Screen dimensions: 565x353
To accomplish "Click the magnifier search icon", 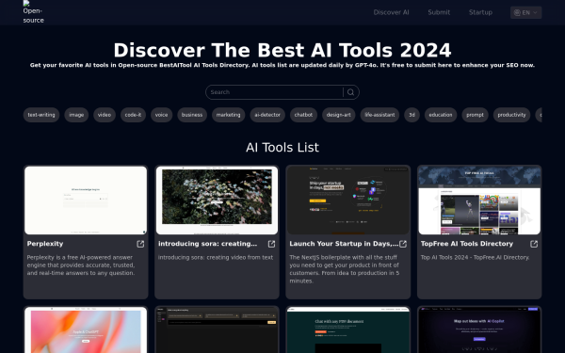I will click(350, 92).
